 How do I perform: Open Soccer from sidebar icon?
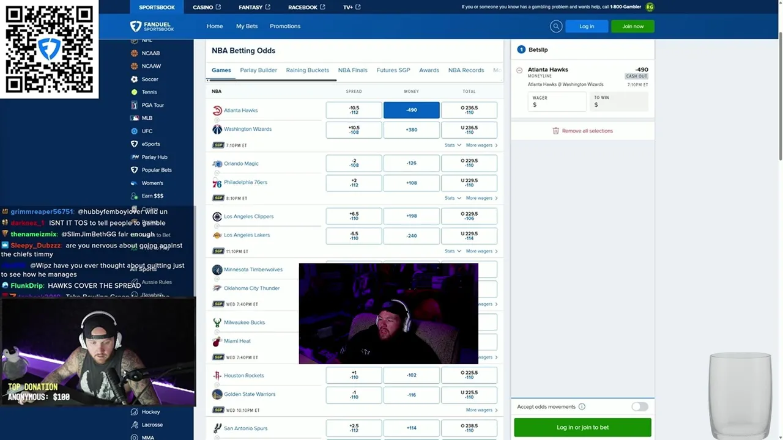[134, 79]
